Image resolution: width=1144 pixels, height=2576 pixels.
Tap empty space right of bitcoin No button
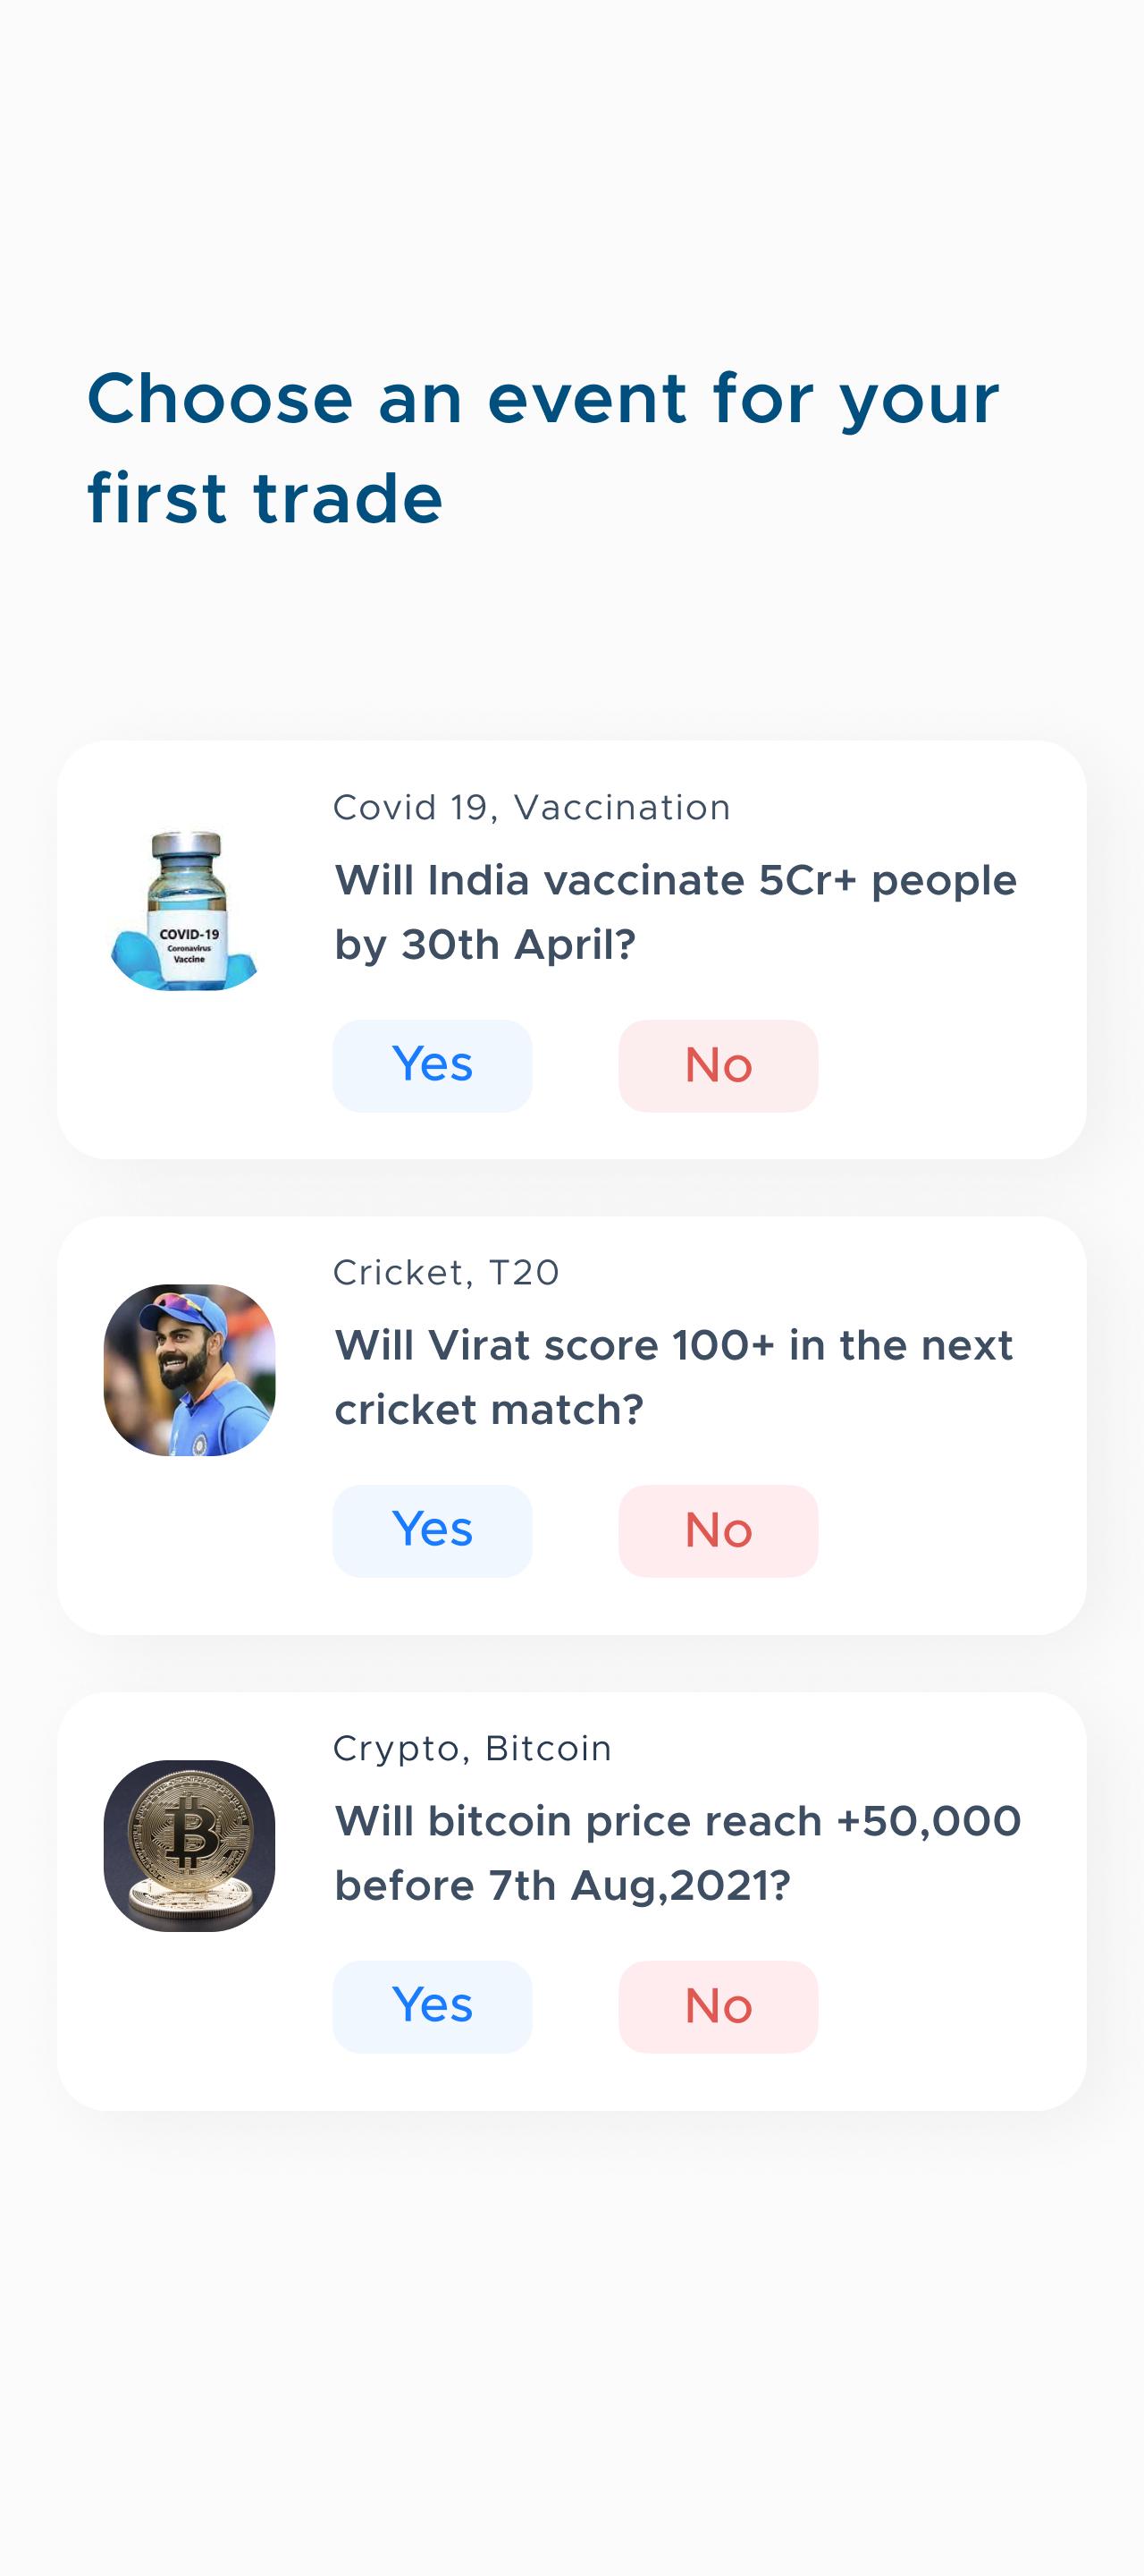949,2006
